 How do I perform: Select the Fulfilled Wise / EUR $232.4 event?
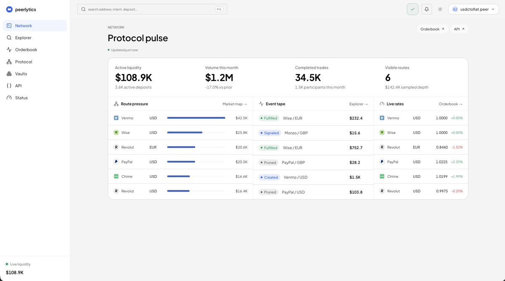(313, 118)
